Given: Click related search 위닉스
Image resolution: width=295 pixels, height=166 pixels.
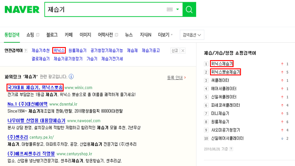Looking at the screenshot, I should pos(59,51).
